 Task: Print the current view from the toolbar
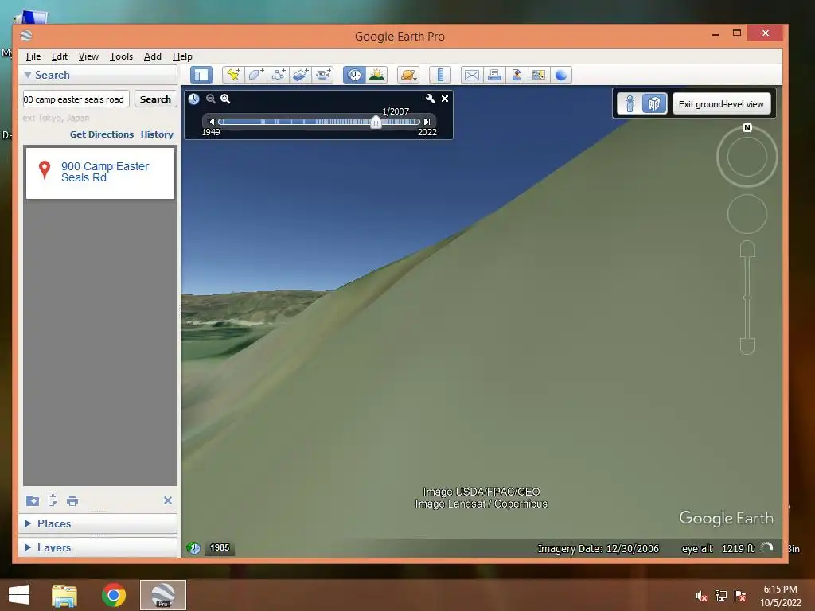click(x=493, y=75)
